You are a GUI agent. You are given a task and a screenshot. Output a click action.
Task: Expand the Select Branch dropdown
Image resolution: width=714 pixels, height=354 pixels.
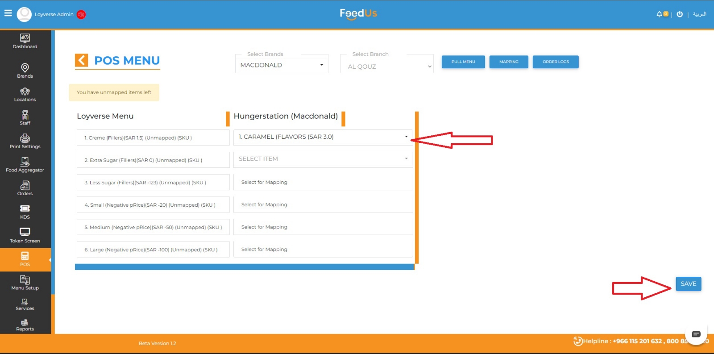pyautogui.click(x=387, y=67)
